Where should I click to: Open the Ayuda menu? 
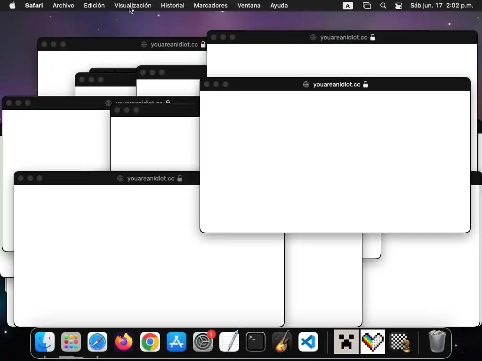(279, 6)
